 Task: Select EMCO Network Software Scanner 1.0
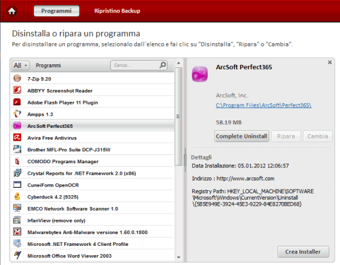(x=73, y=209)
